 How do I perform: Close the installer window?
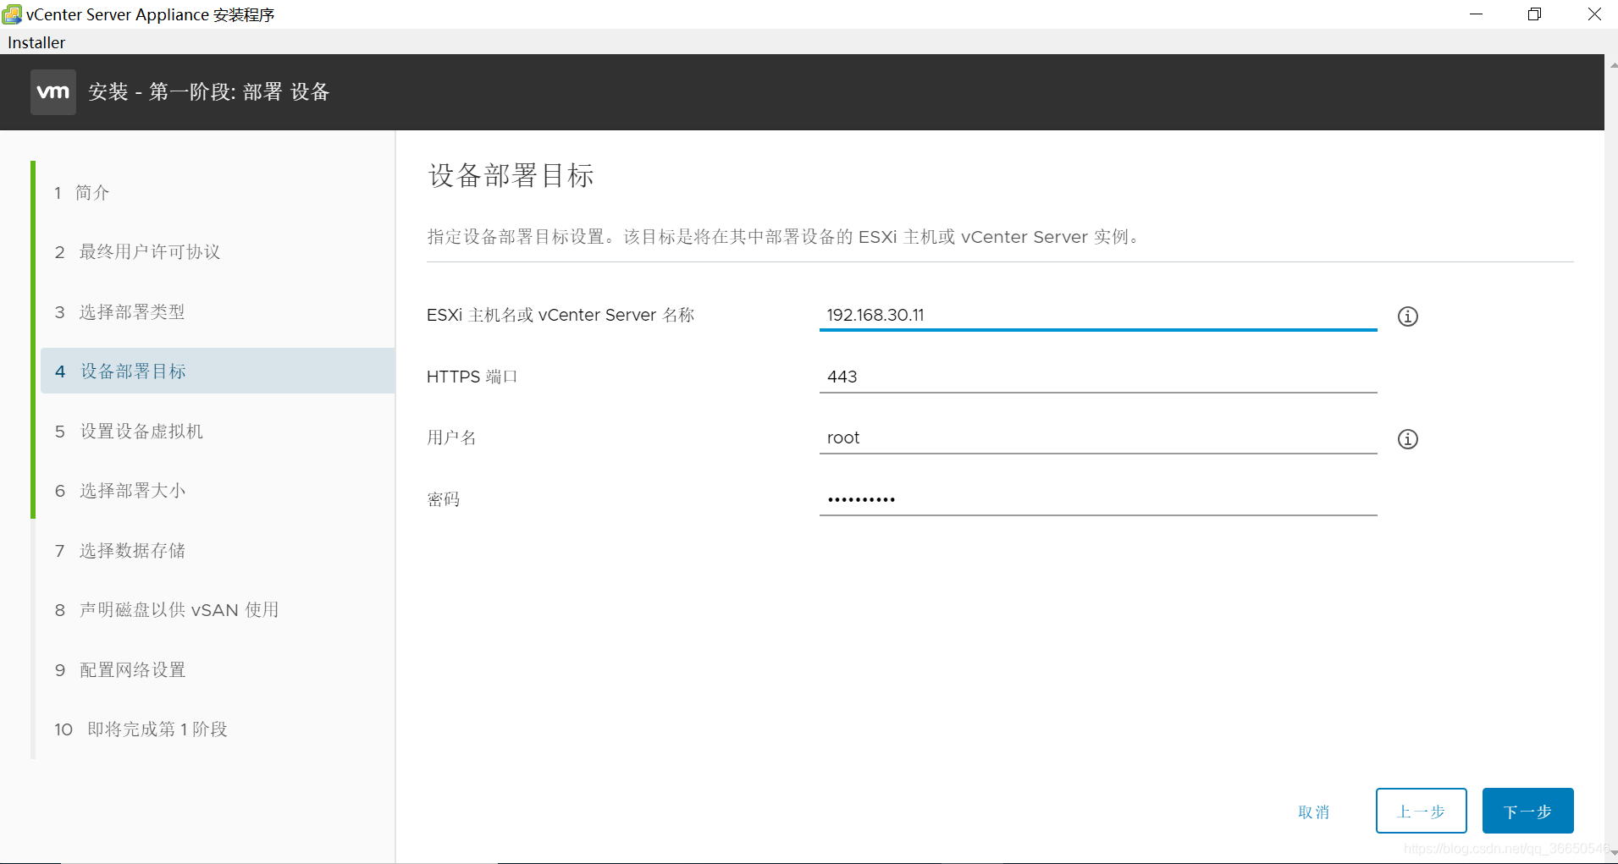coord(1593,14)
